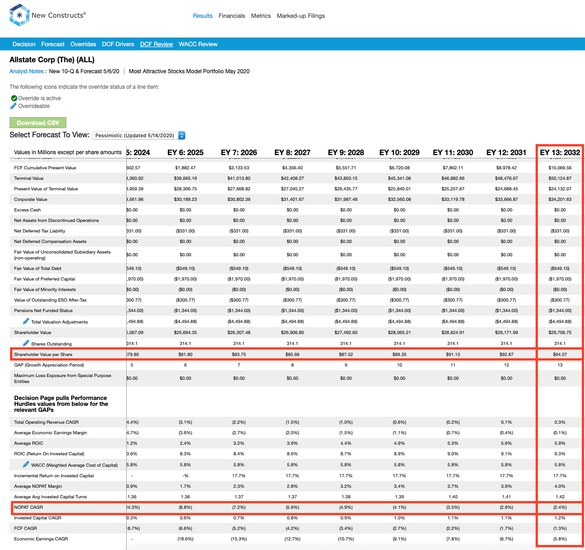The height and width of the screenshot is (550, 585).
Task: Select the EY 11: 2030 column header
Action: coord(453,152)
